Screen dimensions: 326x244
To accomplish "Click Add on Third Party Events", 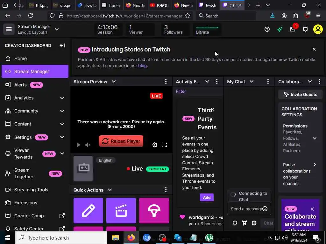I will [207, 198].
